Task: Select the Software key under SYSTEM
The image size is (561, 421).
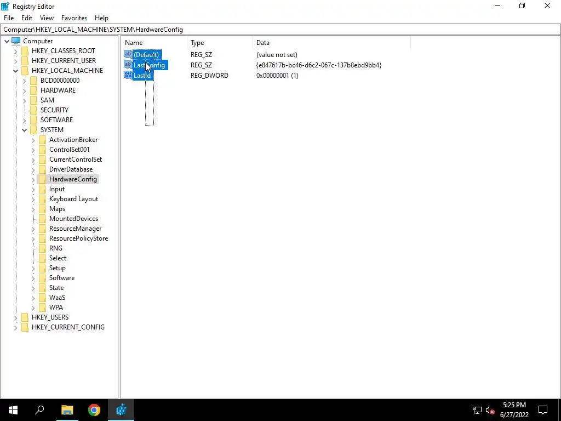Action: (62, 278)
